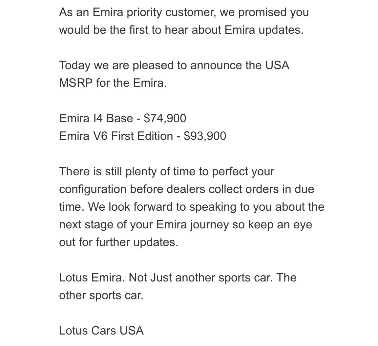This screenshot has width=378, height=346.
Task: Click "As an Emira priority customer" opening text
Action: [x=137, y=12]
